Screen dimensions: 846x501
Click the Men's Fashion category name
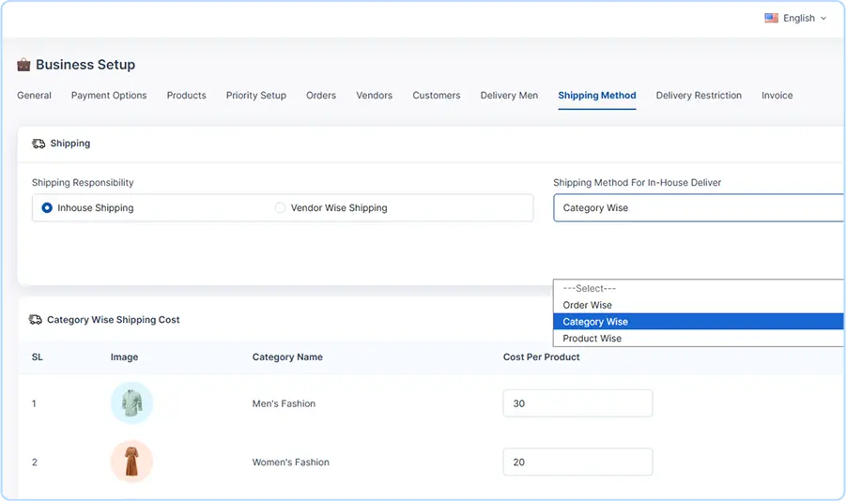click(x=284, y=403)
